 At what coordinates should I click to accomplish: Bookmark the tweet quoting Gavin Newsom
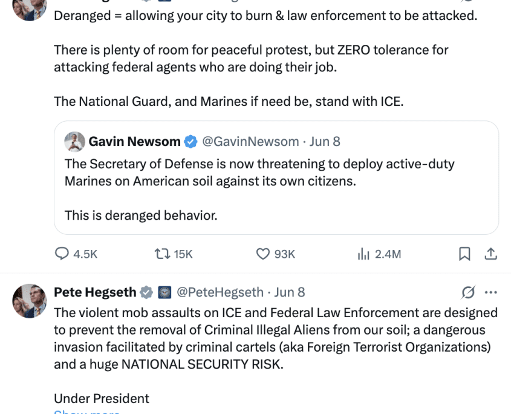click(464, 254)
